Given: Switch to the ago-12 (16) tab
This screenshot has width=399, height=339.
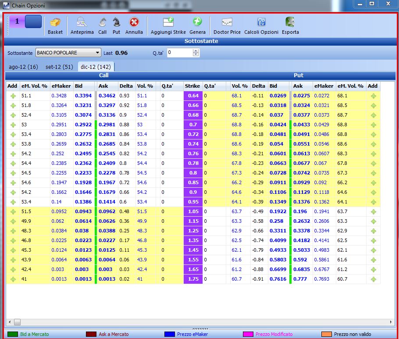Looking at the screenshot, I should 23,67.
